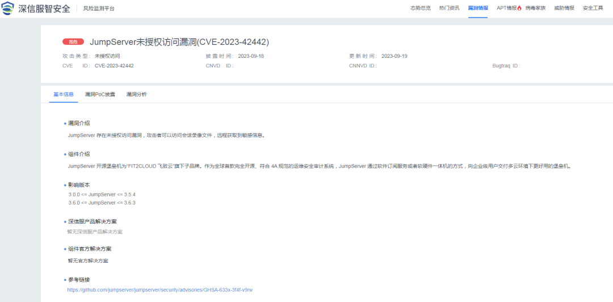This screenshot has height=302, width=613.
Task: Click the 攻击类型 value 未授权访问
Action: (x=107, y=56)
